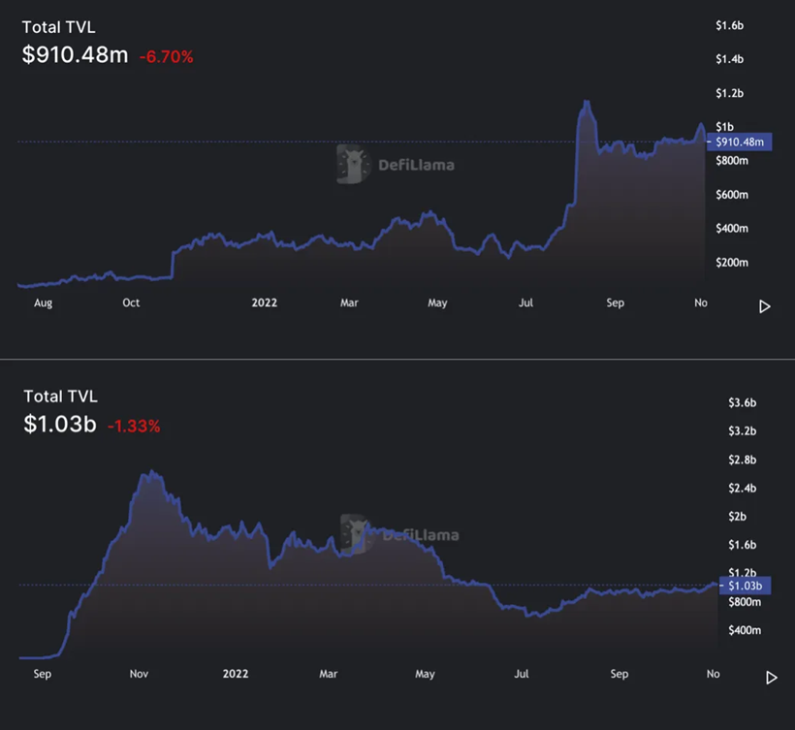Click the $3.6b tick on the bottom chart
Screen dimensions: 795x730
pos(743,402)
